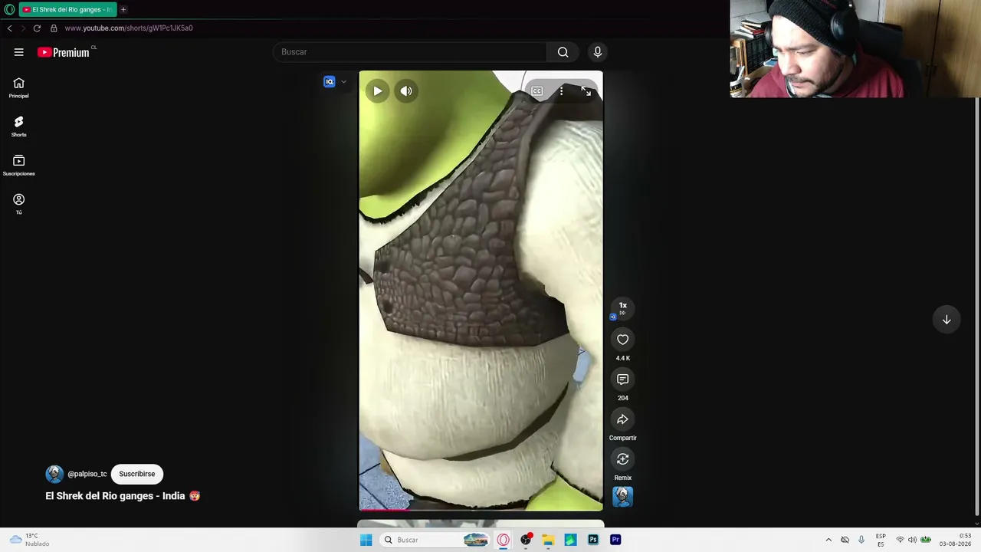Open Shorts from the sidebar

(x=19, y=127)
